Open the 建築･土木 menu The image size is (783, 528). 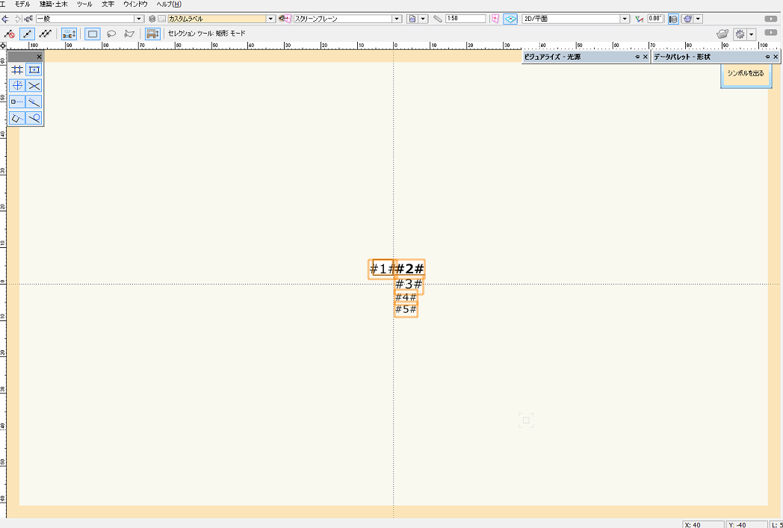pos(53,4)
